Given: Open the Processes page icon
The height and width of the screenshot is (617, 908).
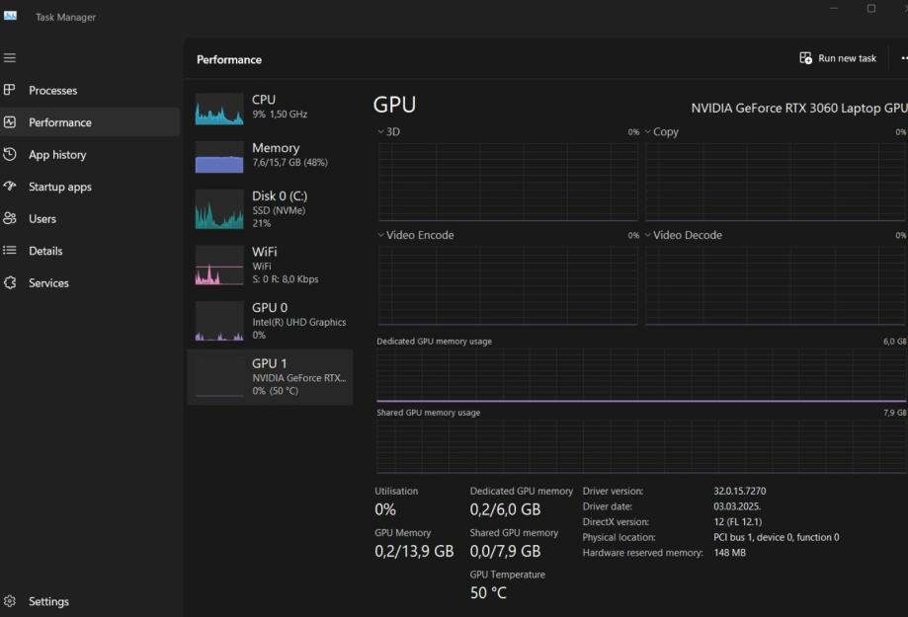Looking at the screenshot, I should click(10, 90).
